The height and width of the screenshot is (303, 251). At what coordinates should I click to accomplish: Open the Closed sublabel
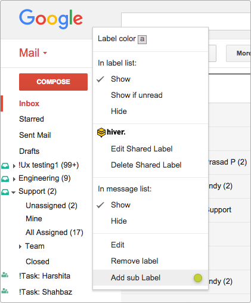(38, 262)
